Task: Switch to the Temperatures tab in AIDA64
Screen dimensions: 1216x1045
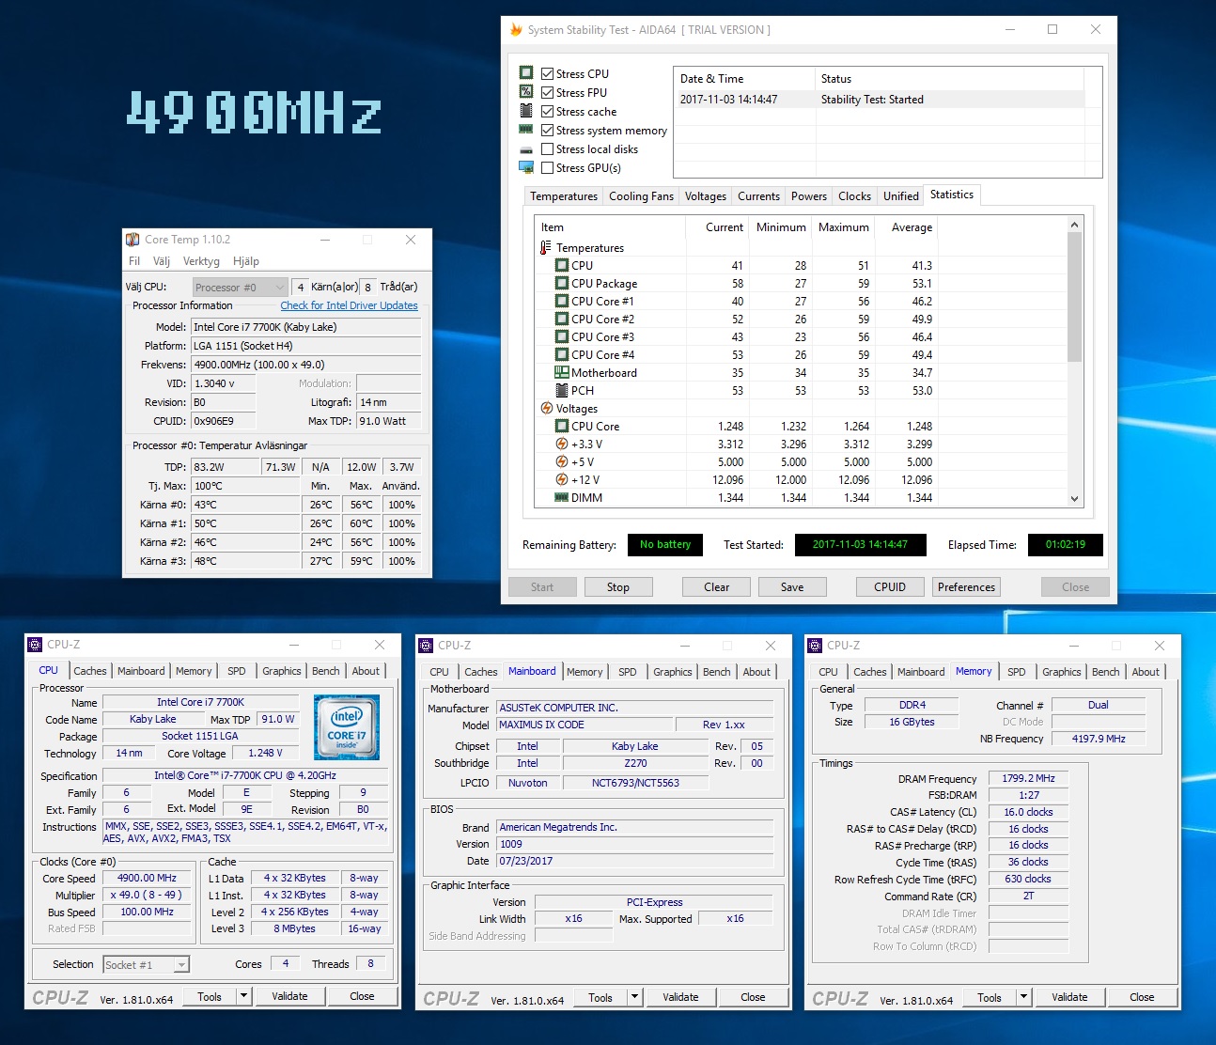Action: 564,196
